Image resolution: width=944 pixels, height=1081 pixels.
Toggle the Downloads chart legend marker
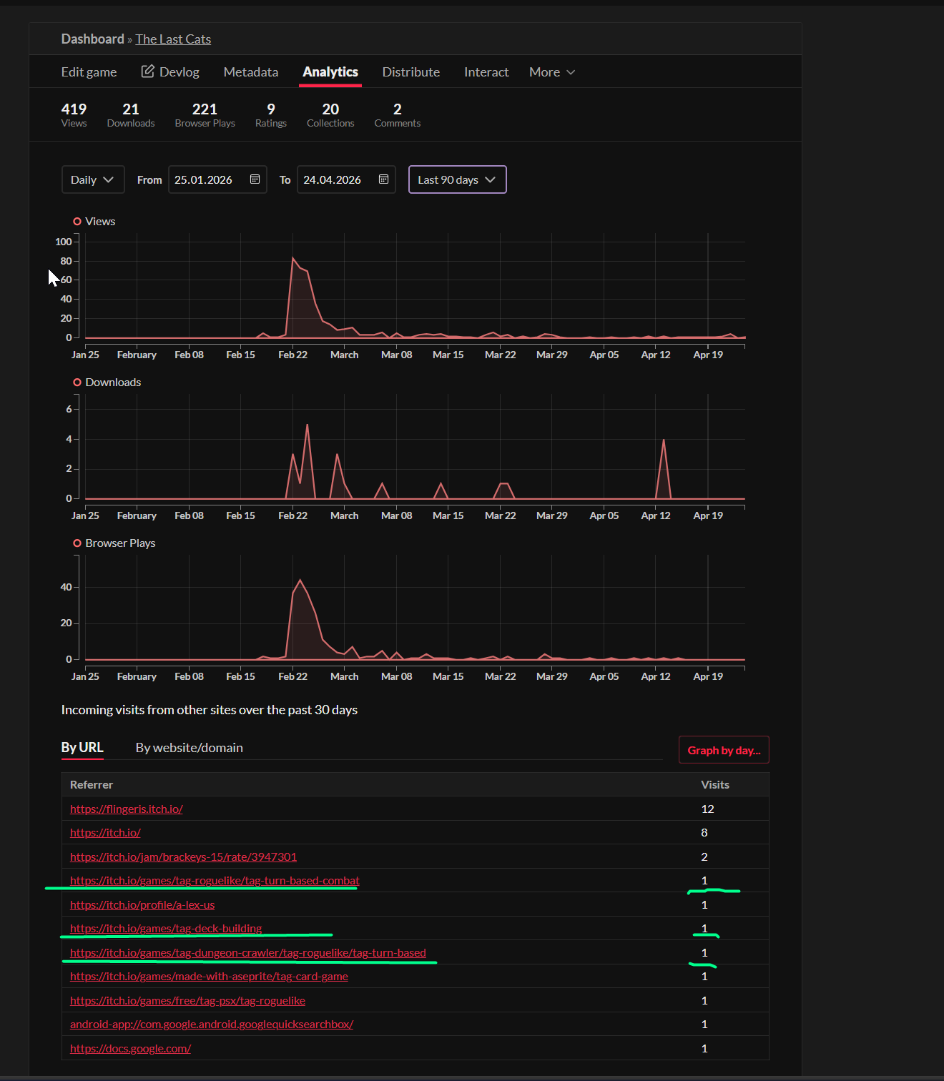point(77,382)
